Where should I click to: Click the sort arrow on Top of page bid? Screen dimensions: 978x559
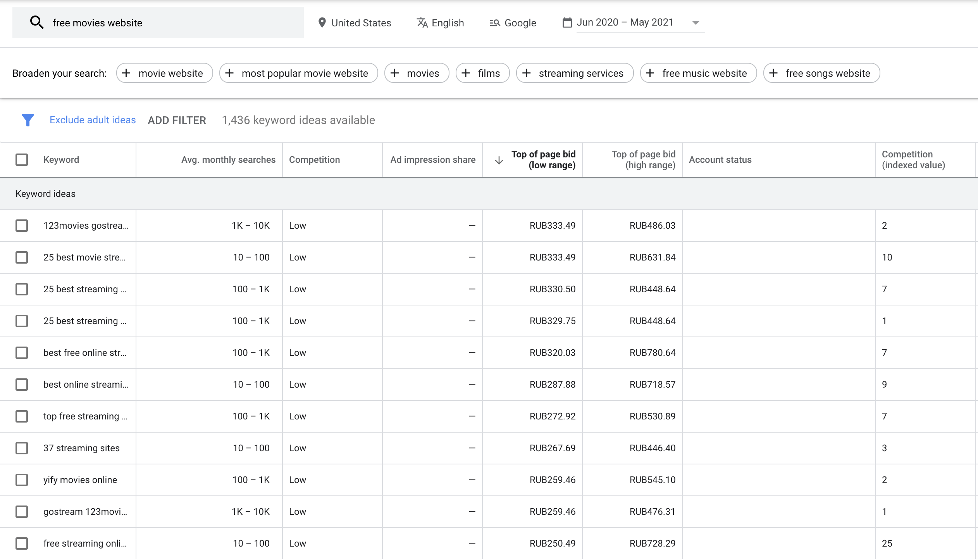498,159
